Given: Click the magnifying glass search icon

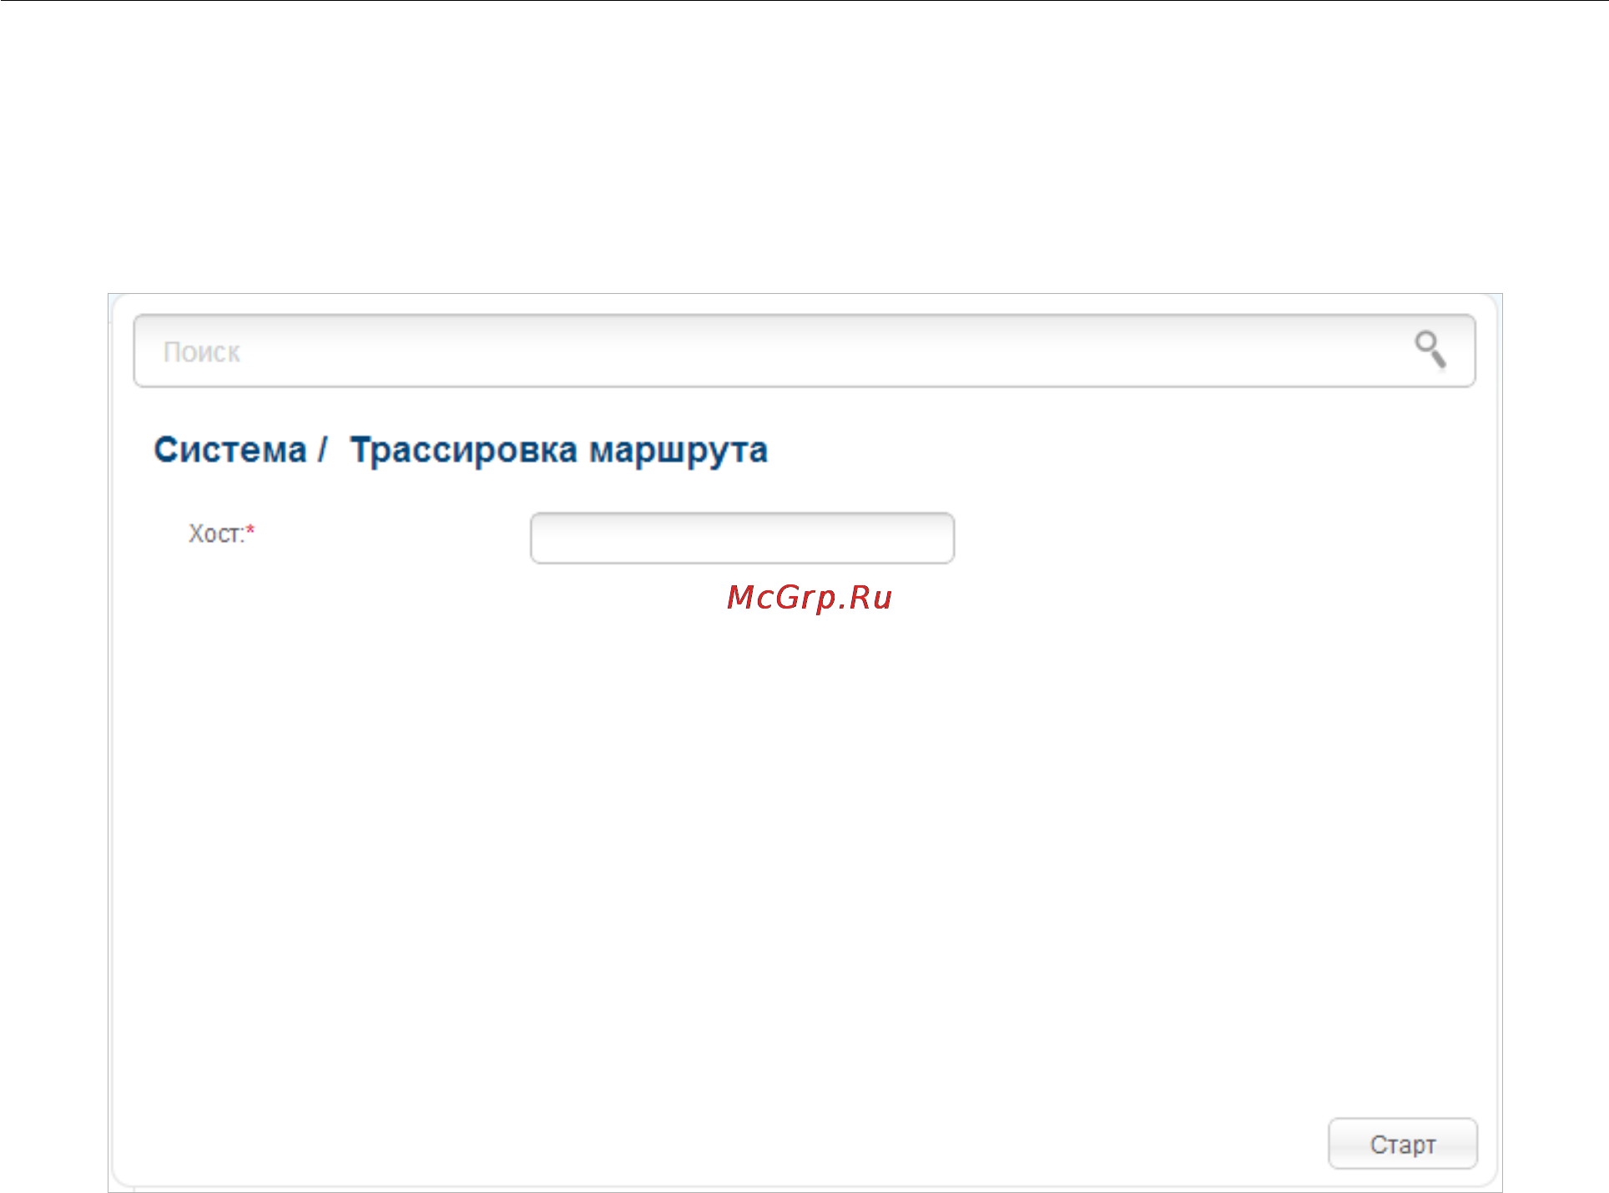Looking at the screenshot, I should click(x=1430, y=350).
